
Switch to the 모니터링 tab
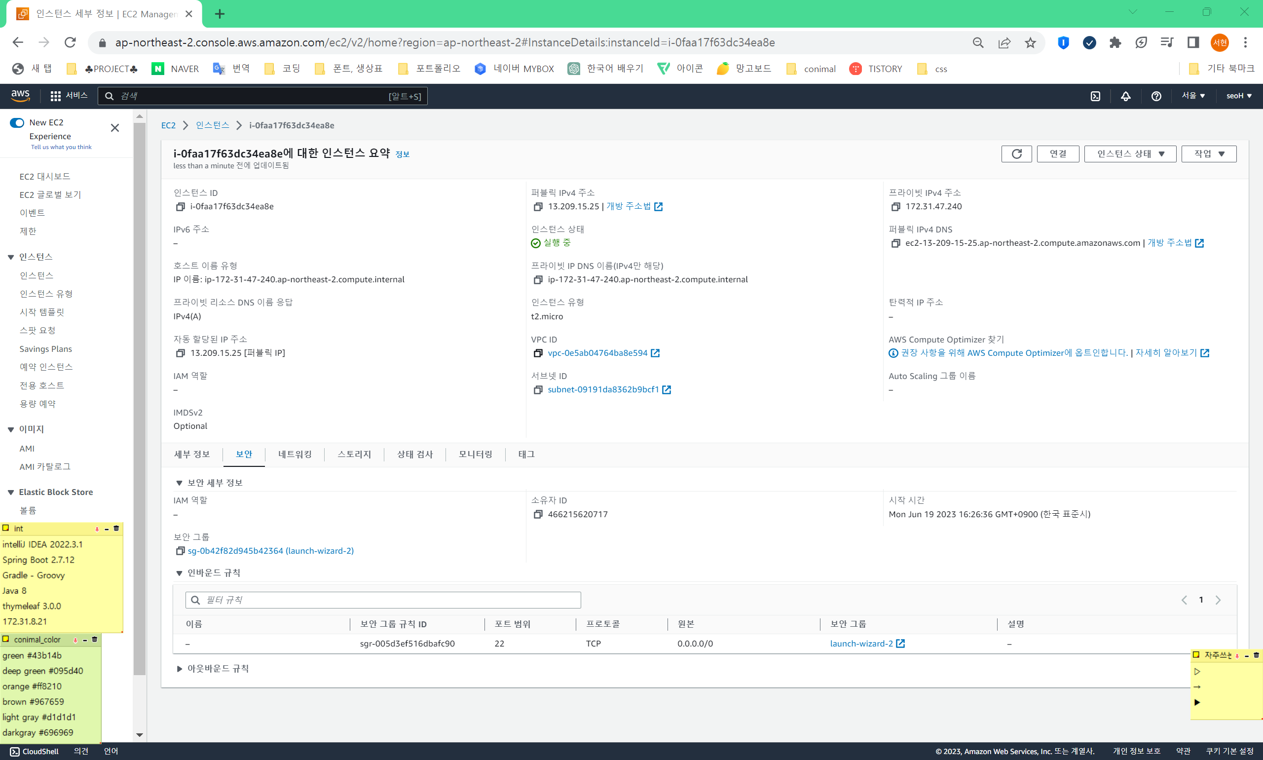(x=476, y=454)
